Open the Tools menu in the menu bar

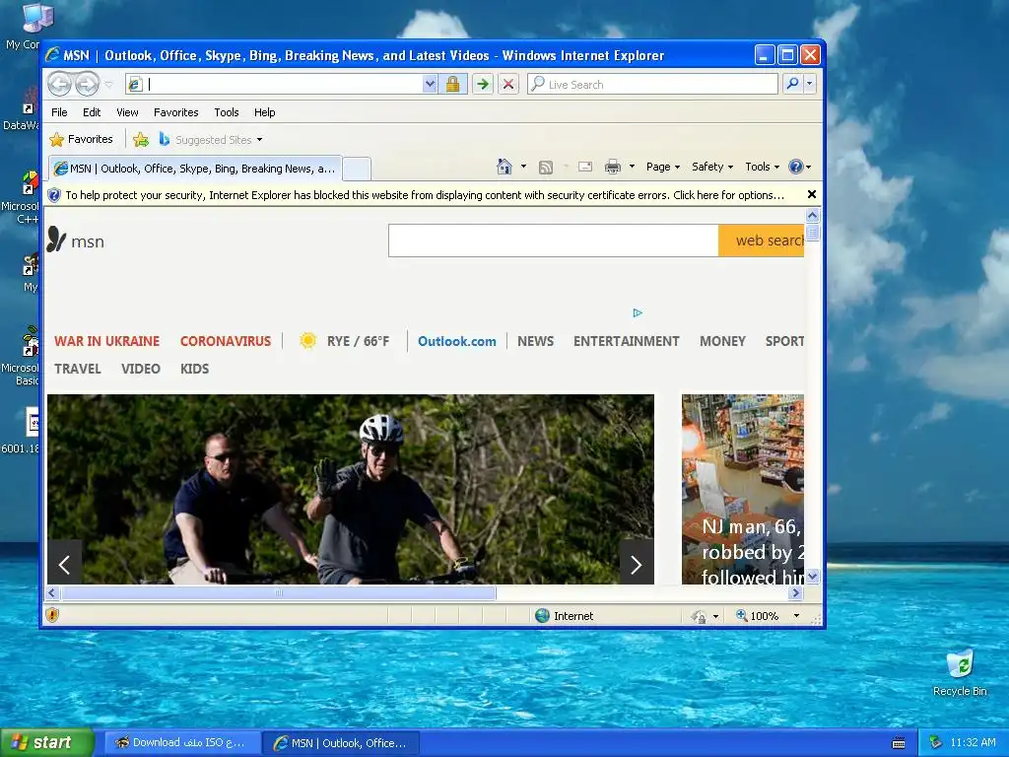point(227,112)
